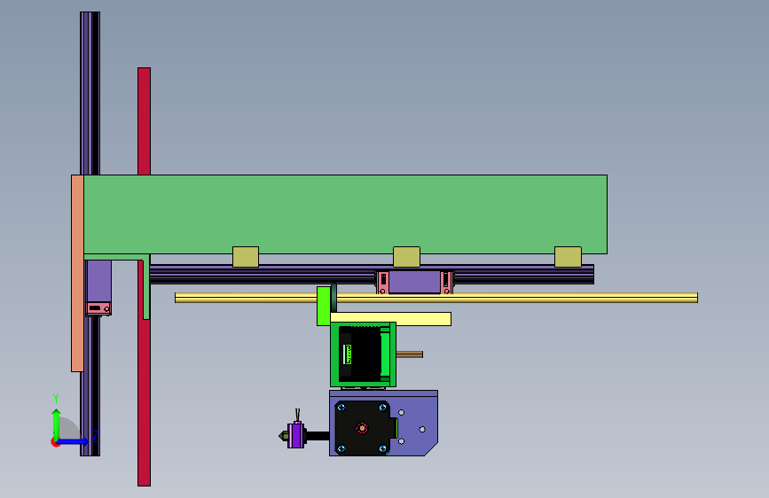Pick the long yellow lead screw rod
The height and width of the screenshot is (498, 769).
click(x=539, y=298)
